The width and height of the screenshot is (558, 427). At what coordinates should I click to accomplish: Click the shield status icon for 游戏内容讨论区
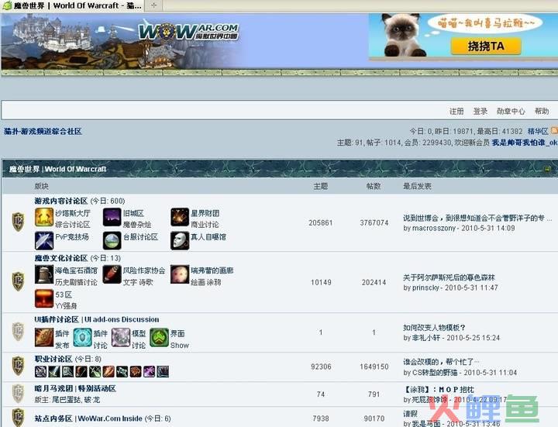[18, 222]
